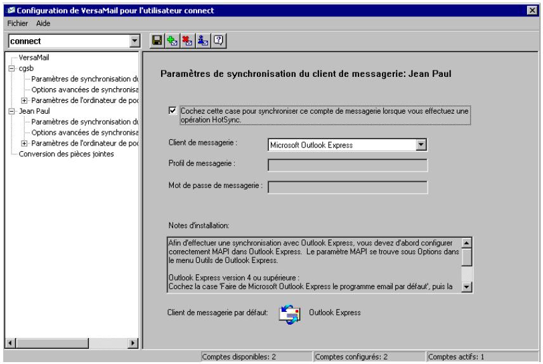Click the Save floppy disk toolbar icon
Viewport: 543px width, 364px height.
pyautogui.click(x=157, y=41)
